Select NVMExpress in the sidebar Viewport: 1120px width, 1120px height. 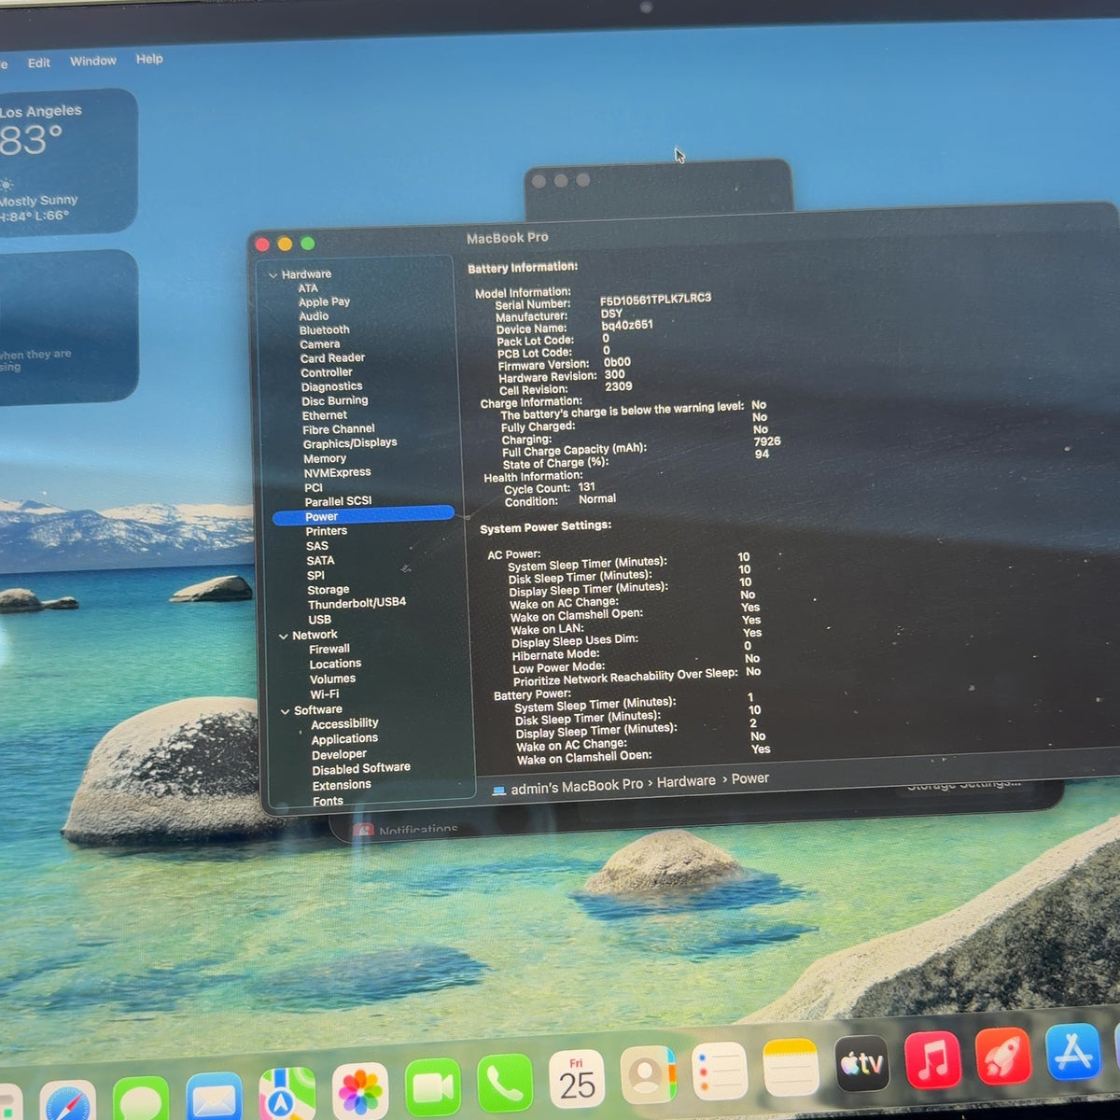[x=337, y=473]
